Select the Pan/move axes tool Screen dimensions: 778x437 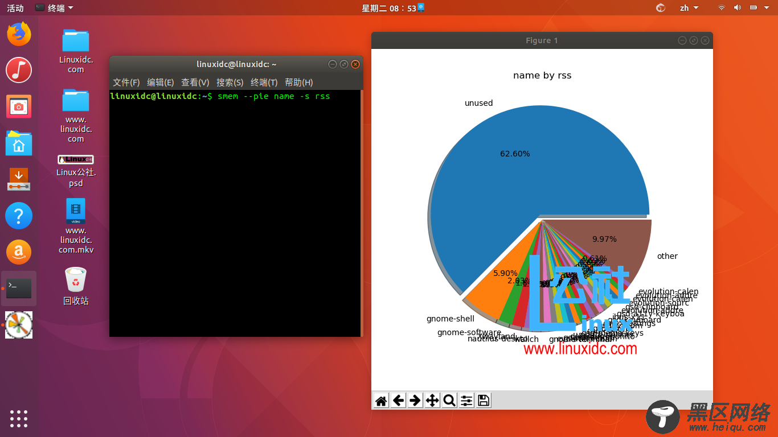(x=432, y=401)
